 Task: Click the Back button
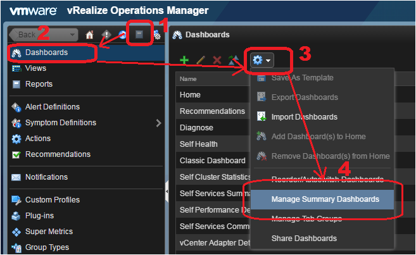[x=43, y=35]
